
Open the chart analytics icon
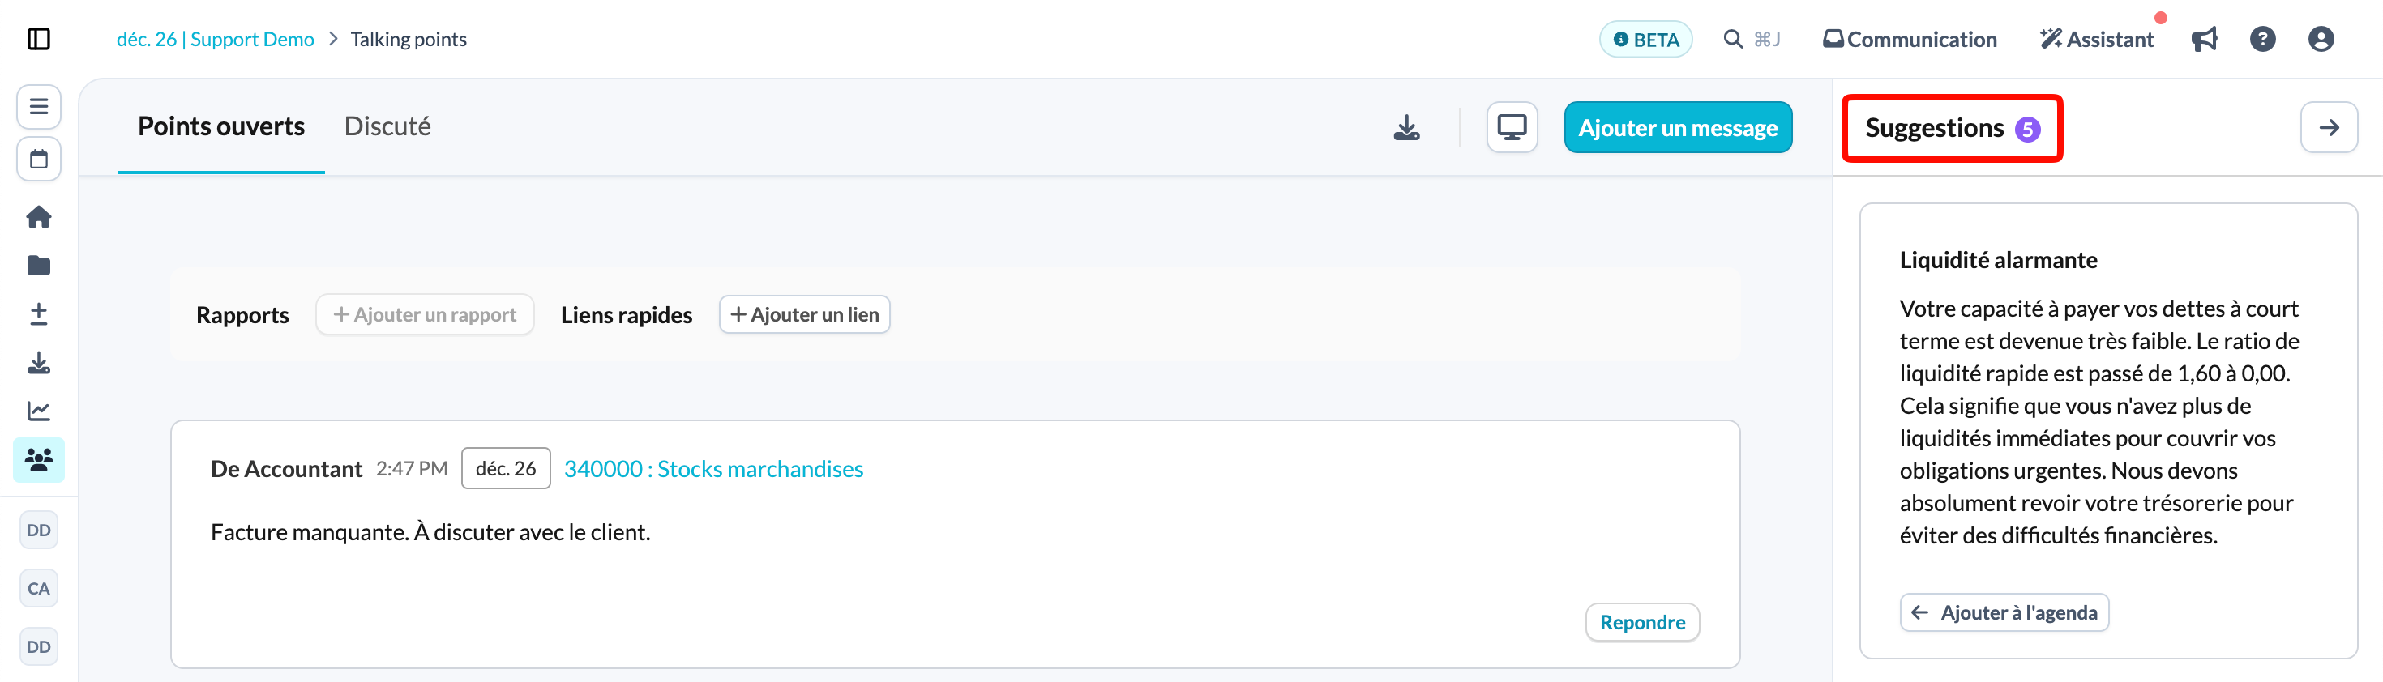pyautogui.click(x=39, y=411)
